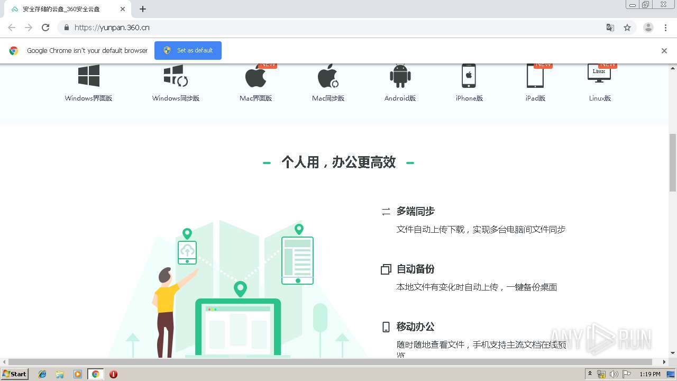
Task: Launch Internet Explorer from taskbar
Action: pos(42,374)
